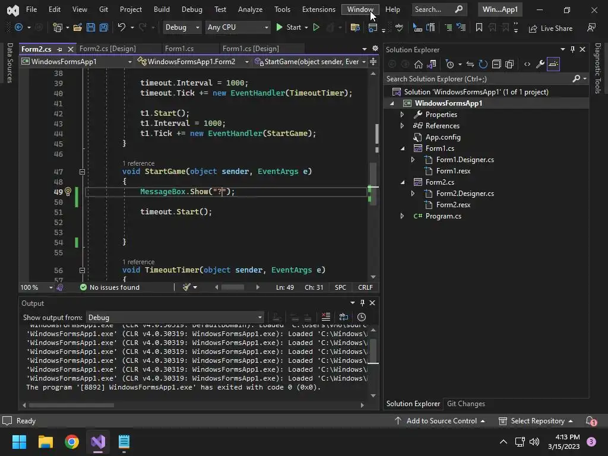Toggle timestamps clock icon in Output window

tap(362, 317)
